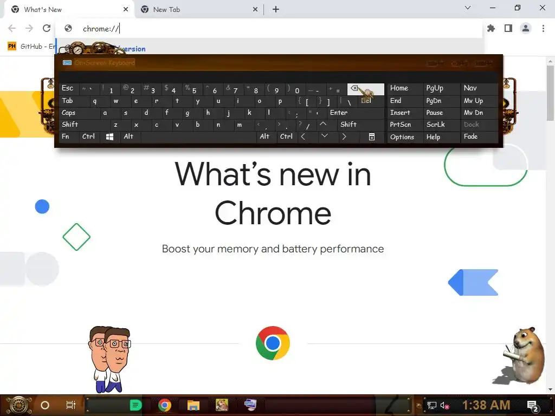Toggle Chrome side panel icon

tap(508, 28)
